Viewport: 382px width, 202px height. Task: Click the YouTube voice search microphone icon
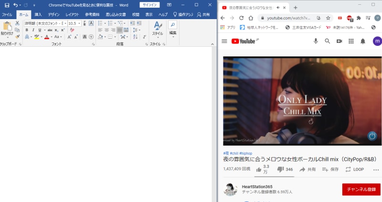(316, 41)
